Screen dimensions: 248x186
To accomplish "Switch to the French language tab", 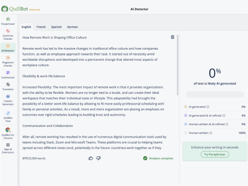I will pos(41,27).
